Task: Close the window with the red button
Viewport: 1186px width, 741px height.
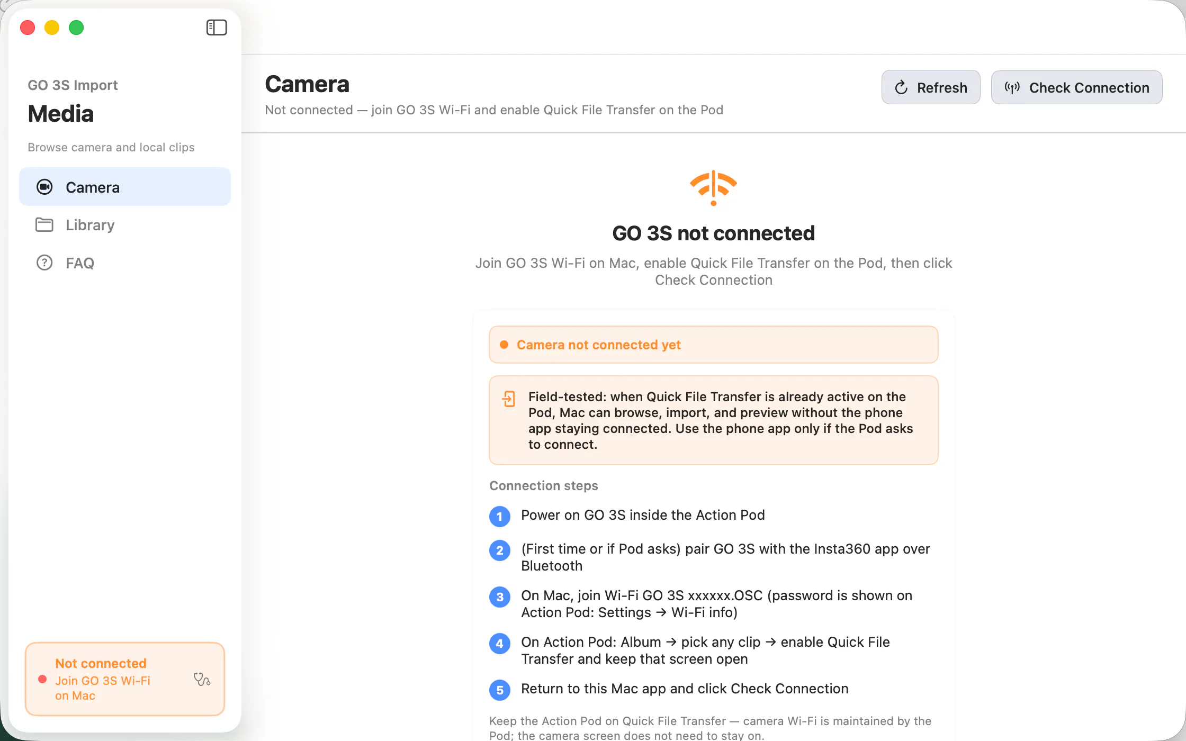Action: (x=28, y=28)
